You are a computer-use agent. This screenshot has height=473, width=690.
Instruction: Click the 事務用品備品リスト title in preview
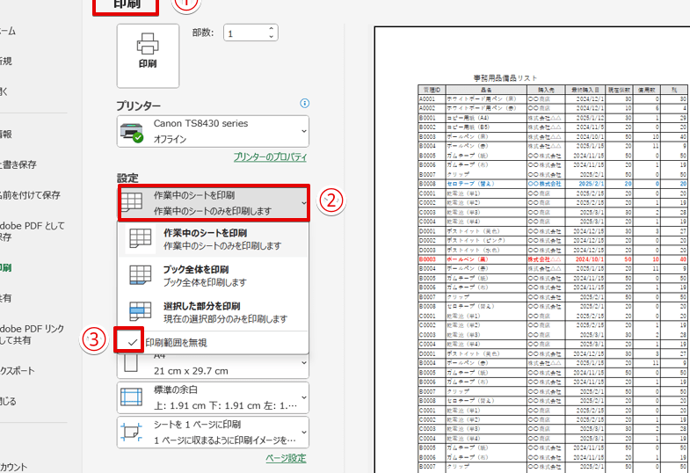point(505,78)
